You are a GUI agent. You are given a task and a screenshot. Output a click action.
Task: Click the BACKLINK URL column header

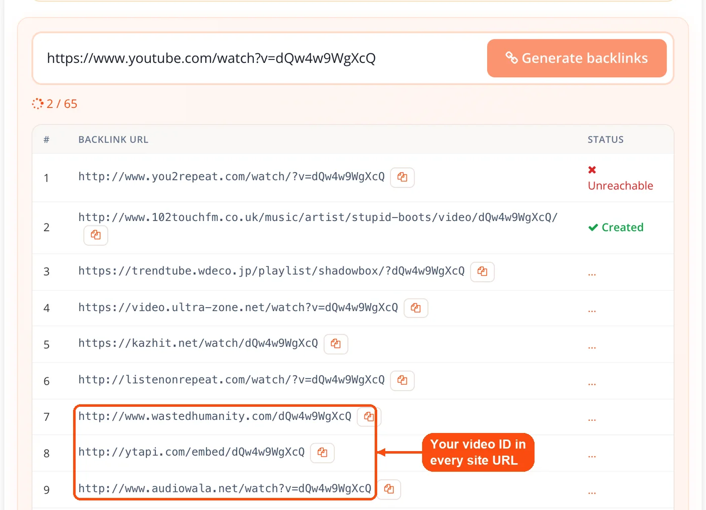tap(113, 140)
